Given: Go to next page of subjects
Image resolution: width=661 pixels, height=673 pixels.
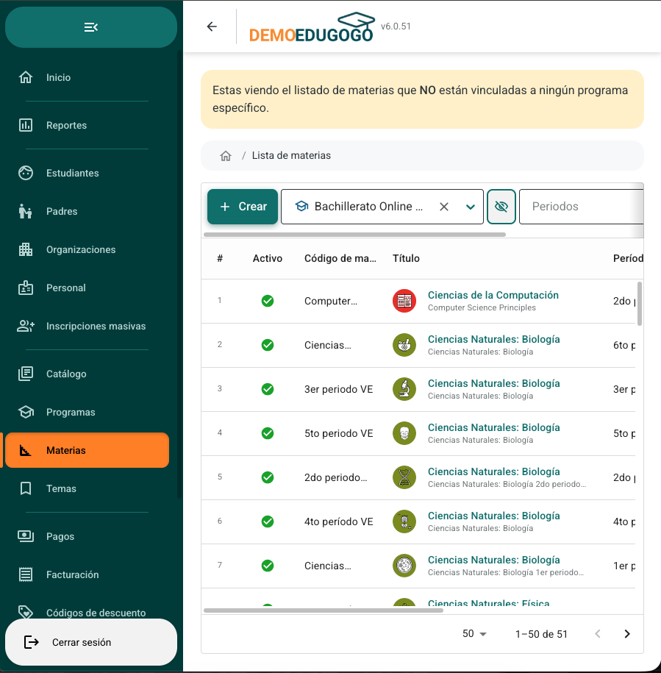Looking at the screenshot, I should click(627, 634).
